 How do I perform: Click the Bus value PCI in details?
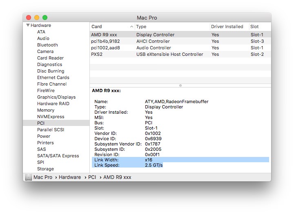[149, 123]
